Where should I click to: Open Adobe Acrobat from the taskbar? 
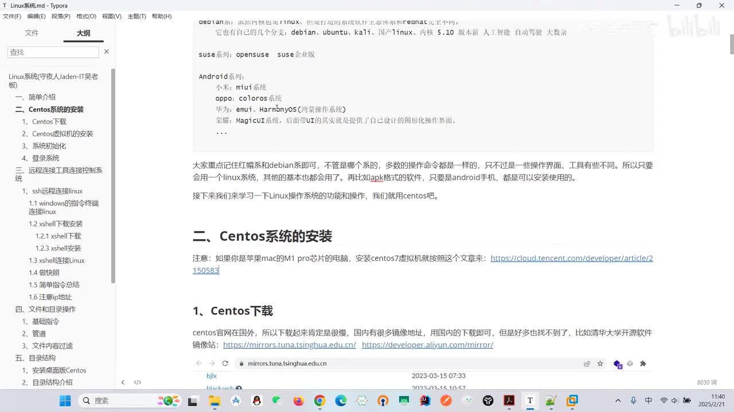509,401
